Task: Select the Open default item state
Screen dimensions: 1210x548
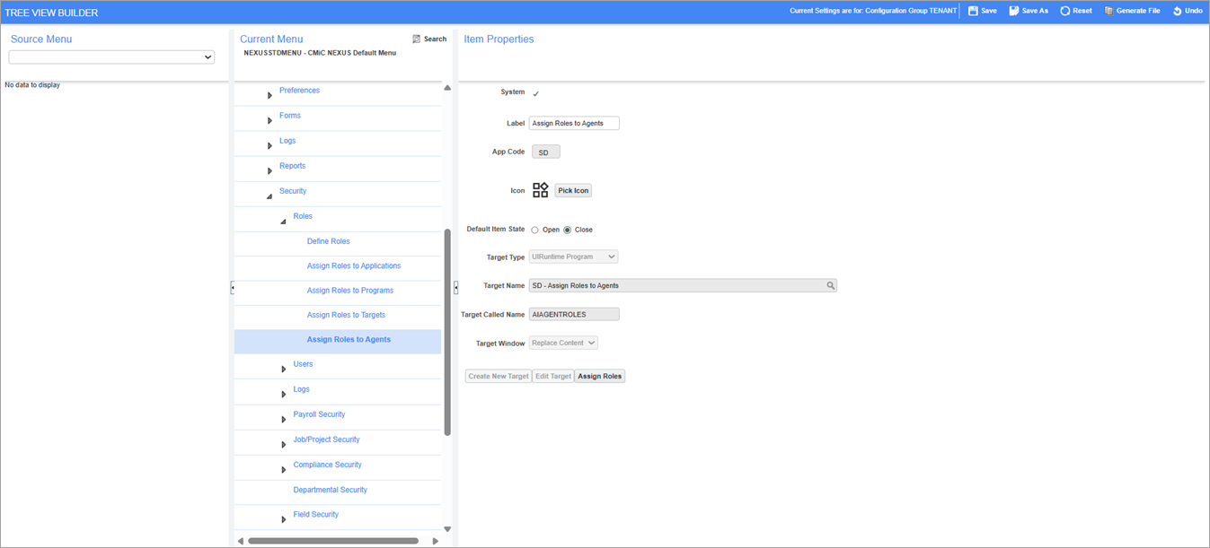Action: pos(534,231)
